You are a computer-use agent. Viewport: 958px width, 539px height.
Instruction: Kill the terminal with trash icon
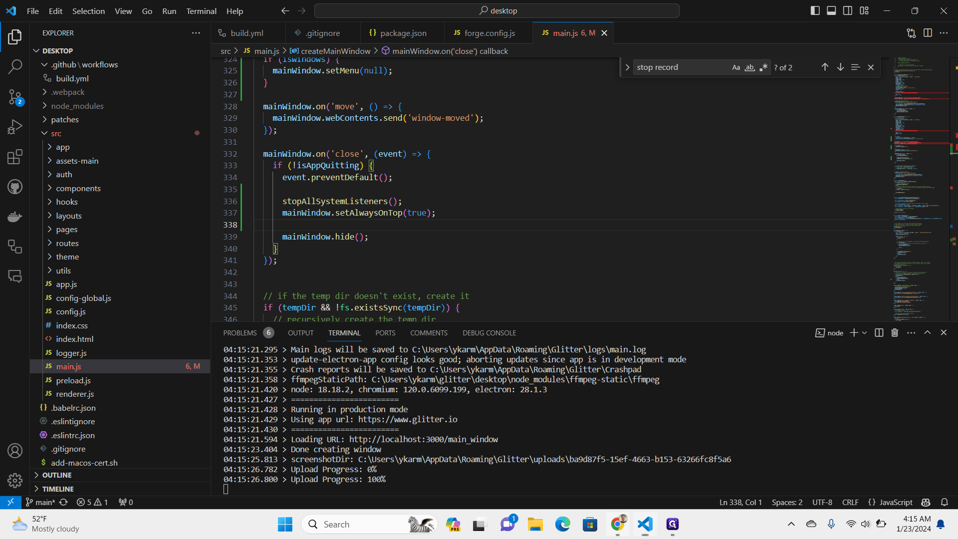tap(895, 333)
